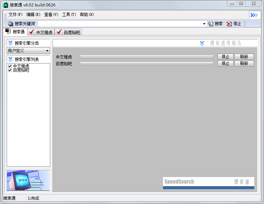Open the 文件(F) menu
The image size is (264, 204).
[15, 14]
